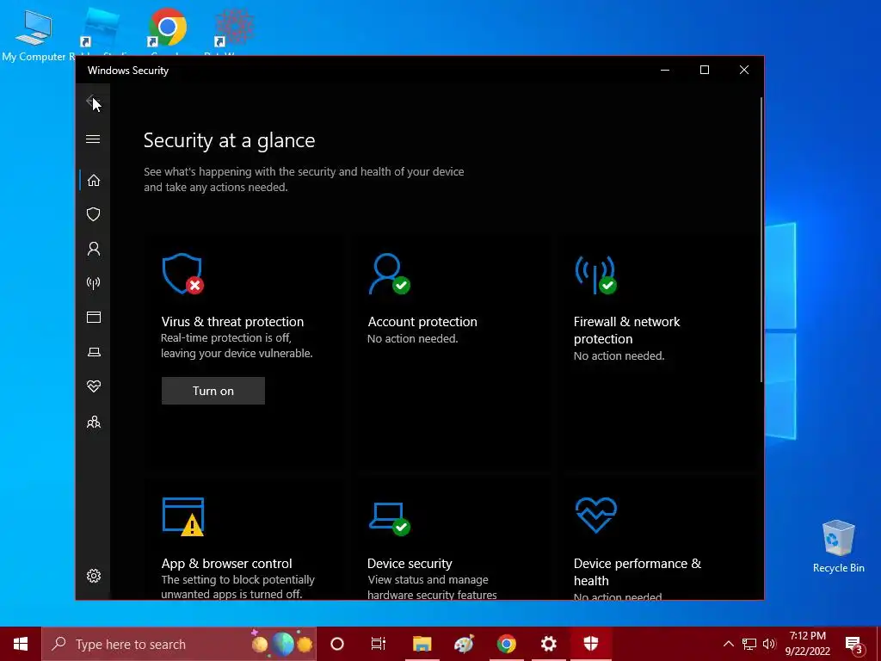Image resolution: width=881 pixels, height=661 pixels.
Task: Click the network icon in system tray
Action: coord(749,644)
